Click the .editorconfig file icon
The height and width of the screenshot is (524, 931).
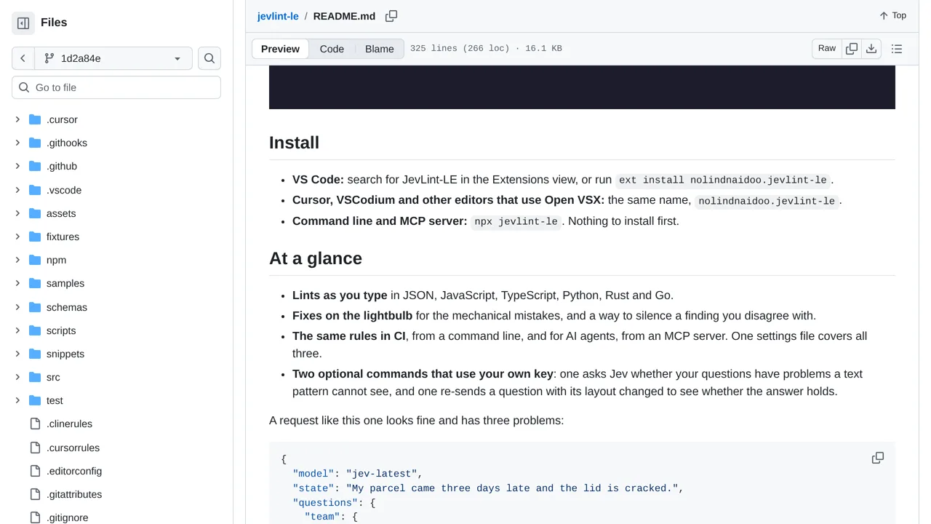35,471
